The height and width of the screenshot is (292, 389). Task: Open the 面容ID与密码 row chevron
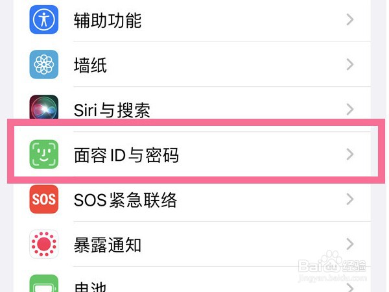350,154
